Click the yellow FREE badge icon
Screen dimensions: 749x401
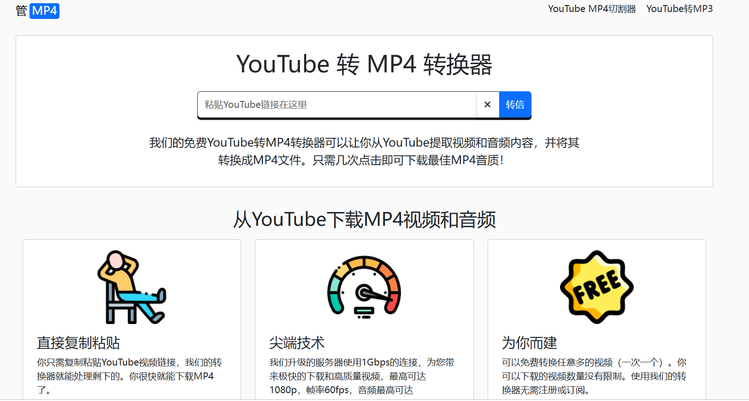coord(597,287)
